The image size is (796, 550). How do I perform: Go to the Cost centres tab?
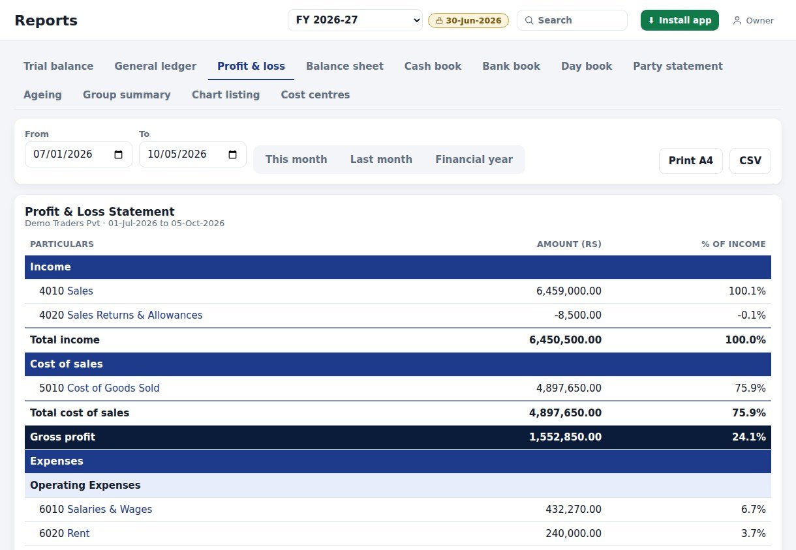tap(315, 94)
